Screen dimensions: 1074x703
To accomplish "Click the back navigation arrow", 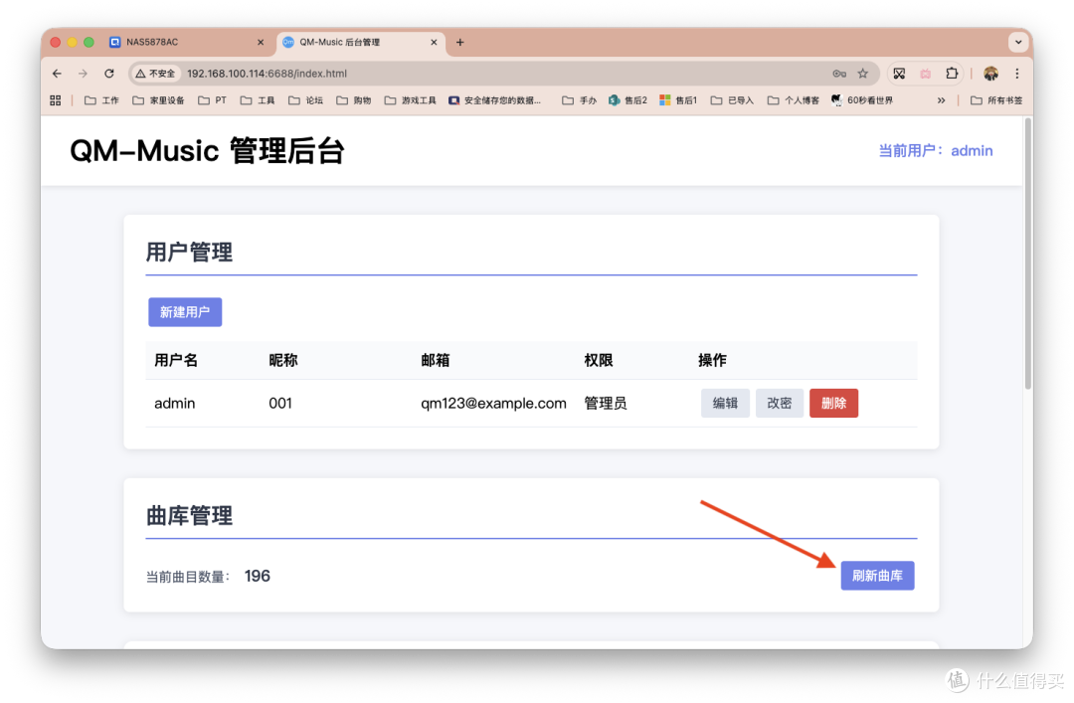I will coord(56,74).
